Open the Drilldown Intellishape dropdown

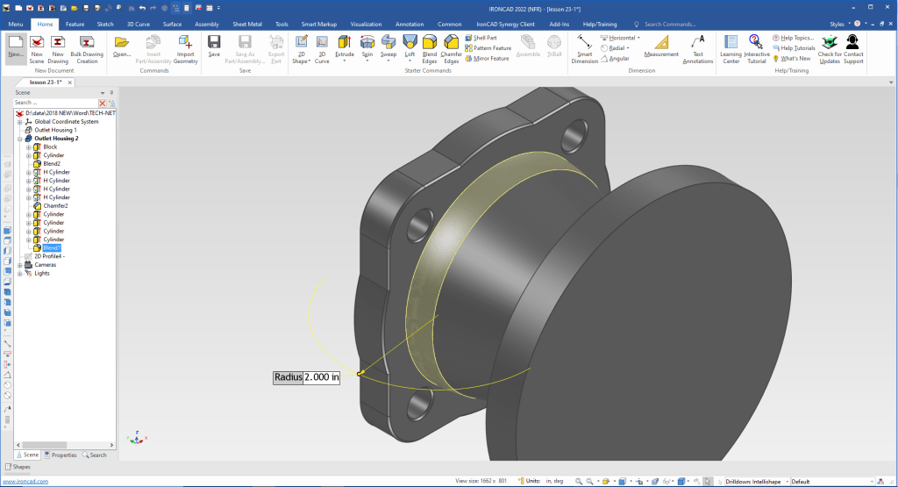tap(786, 482)
